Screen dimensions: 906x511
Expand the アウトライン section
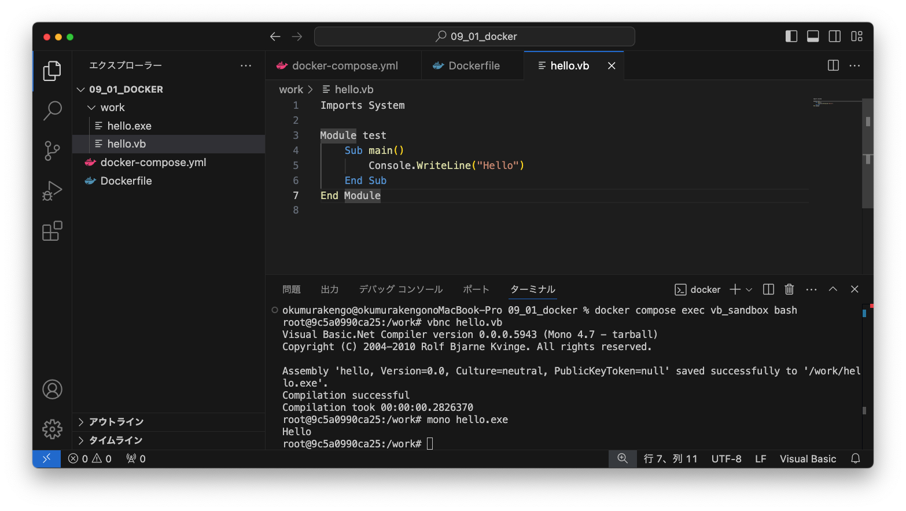(x=168, y=422)
